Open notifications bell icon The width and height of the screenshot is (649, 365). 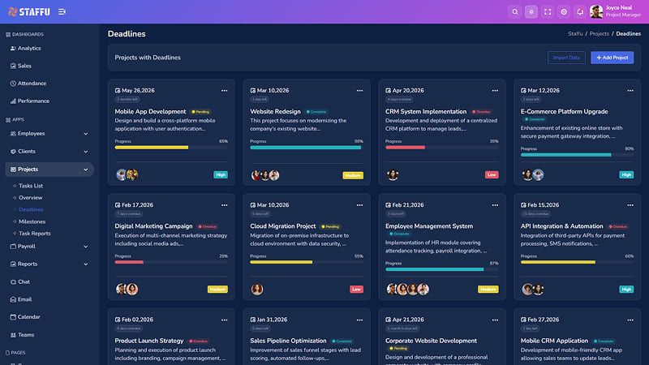click(580, 12)
